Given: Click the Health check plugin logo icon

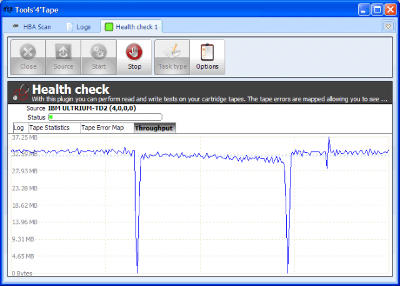Looking at the screenshot, I should 21,93.
